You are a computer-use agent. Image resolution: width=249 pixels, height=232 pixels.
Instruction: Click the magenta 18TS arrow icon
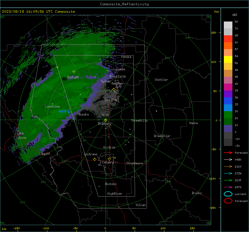228,187
